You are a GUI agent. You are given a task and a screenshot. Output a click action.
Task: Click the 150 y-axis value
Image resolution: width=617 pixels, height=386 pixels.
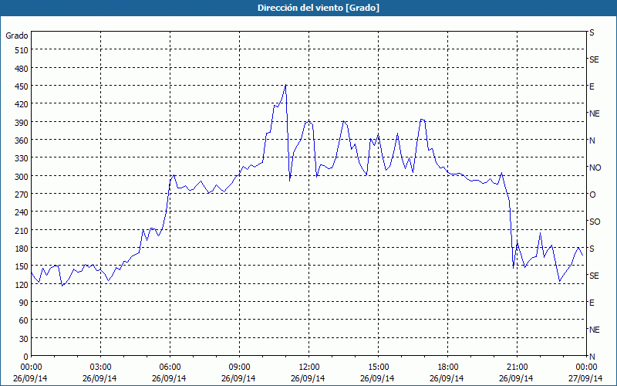[x=22, y=266]
